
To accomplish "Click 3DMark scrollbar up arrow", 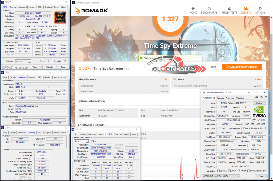I will tap(271, 17).
